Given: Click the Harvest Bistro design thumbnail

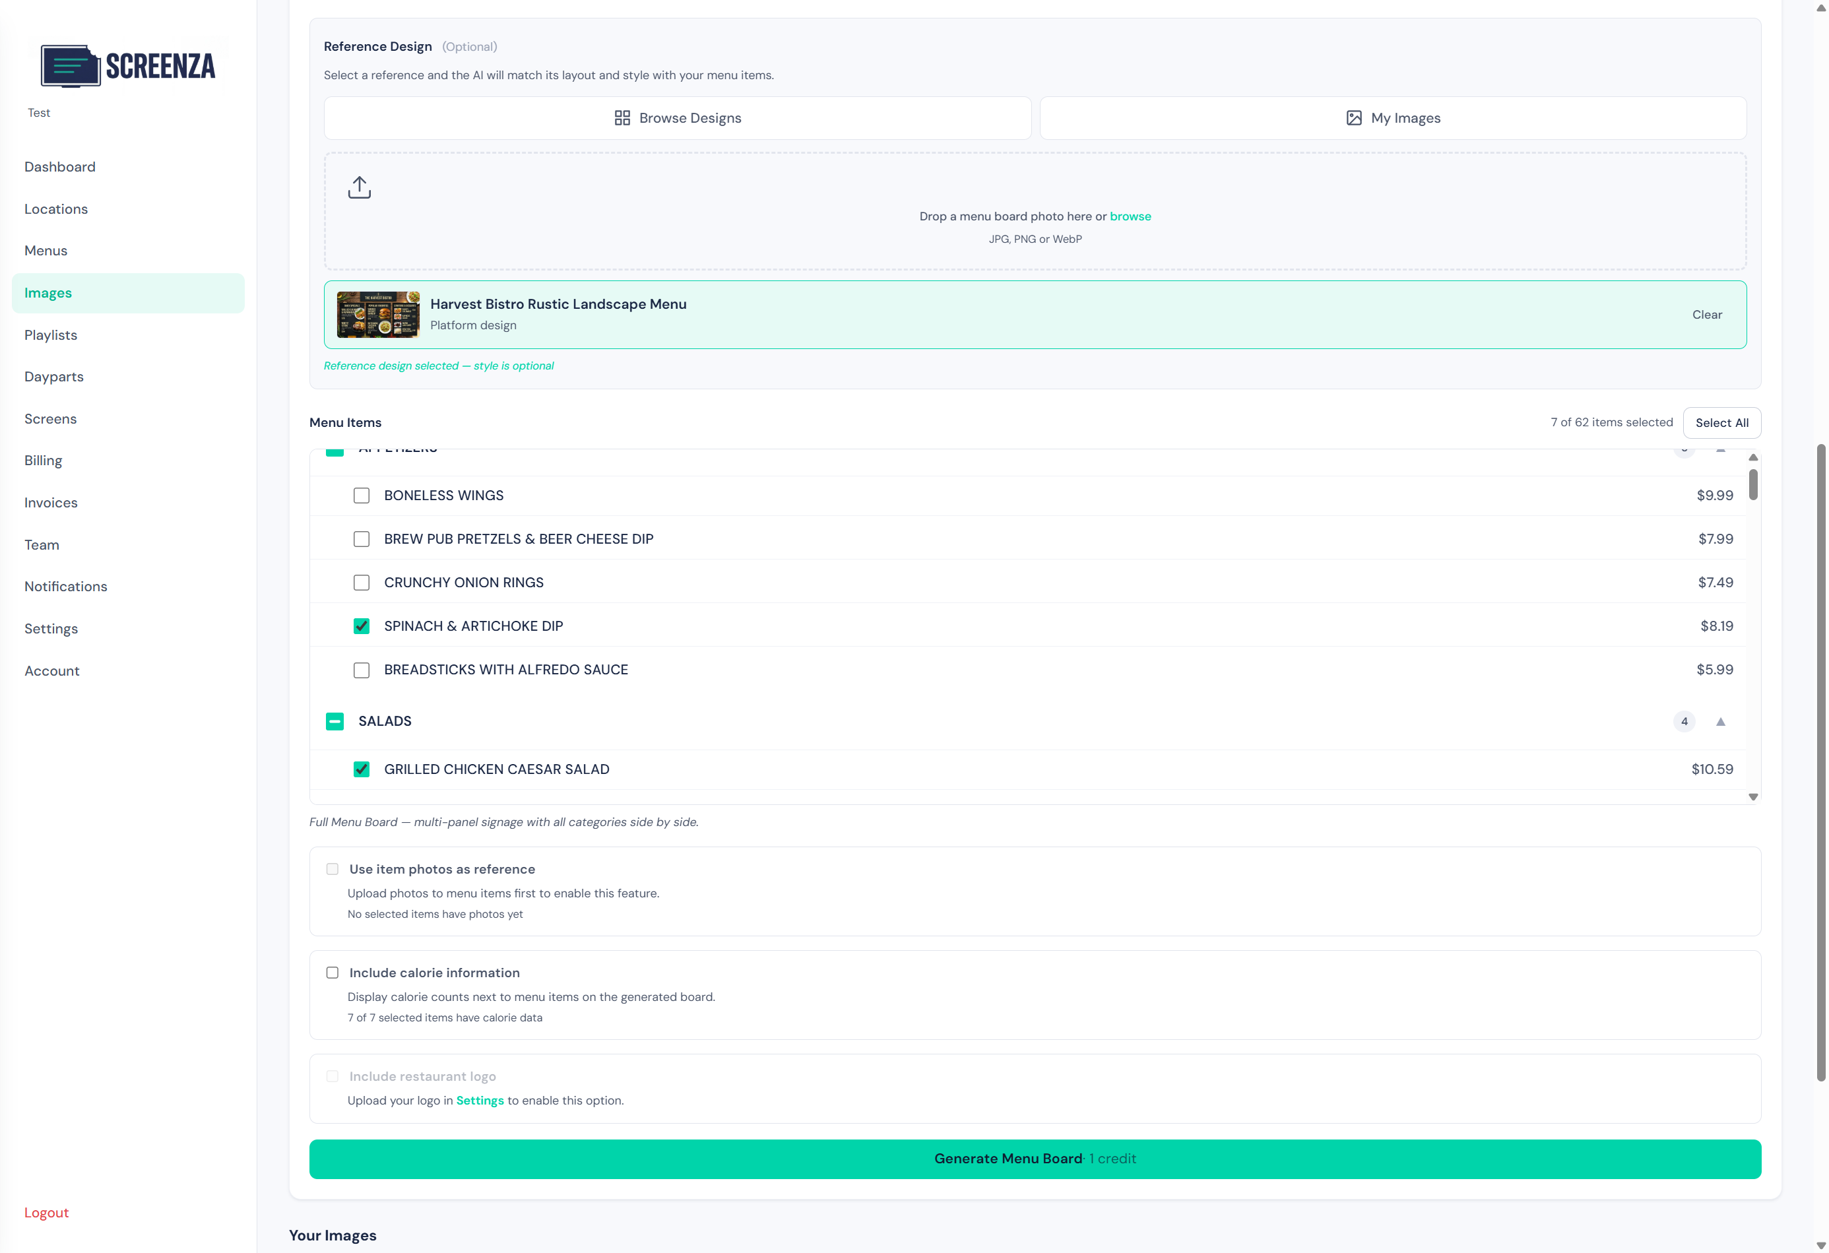Looking at the screenshot, I should (378, 315).
